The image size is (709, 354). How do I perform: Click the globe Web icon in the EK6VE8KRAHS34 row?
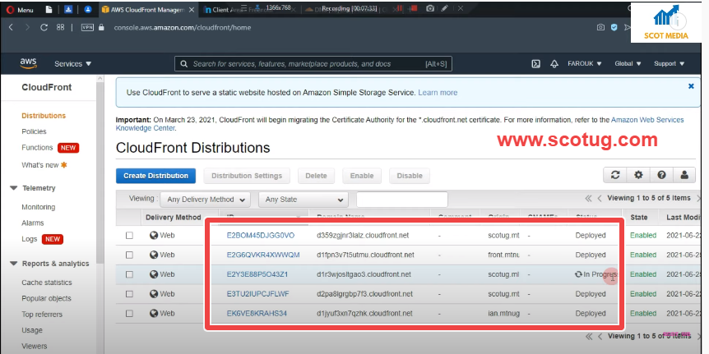pyautogui.click(x=154, y=313)
